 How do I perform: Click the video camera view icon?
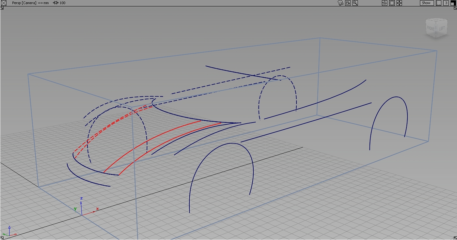point(348,3)
